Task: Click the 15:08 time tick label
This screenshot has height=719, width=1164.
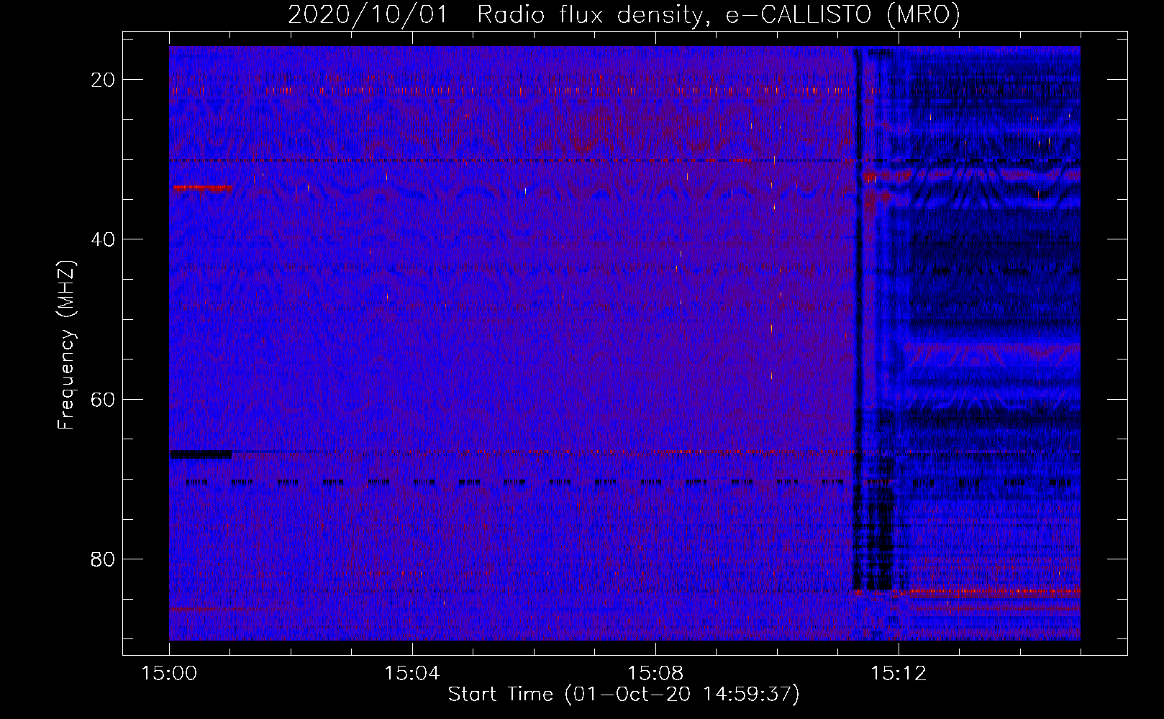Action: pos(655,674)
